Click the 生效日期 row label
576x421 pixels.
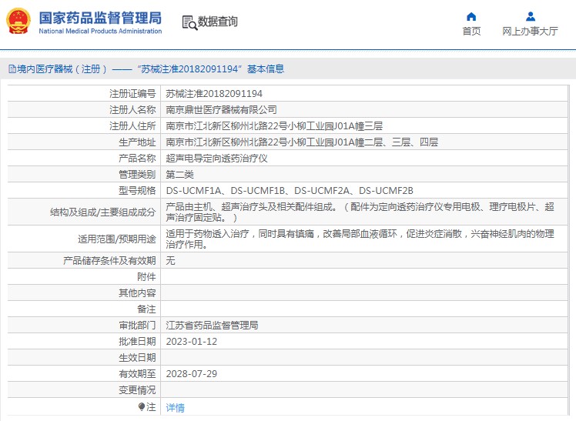[x=137, y=357]
